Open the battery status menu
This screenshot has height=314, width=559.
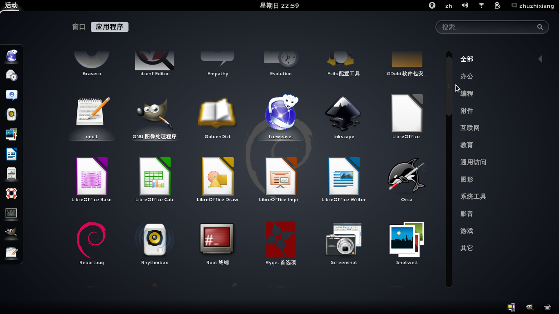pos(497,5)
